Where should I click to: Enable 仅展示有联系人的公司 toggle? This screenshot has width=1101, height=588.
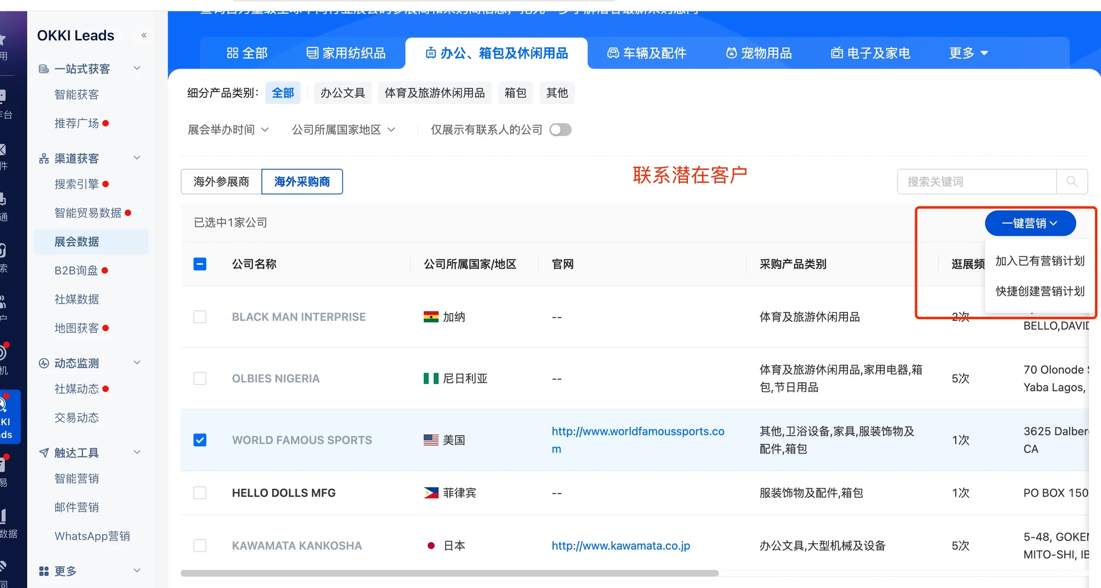coord(560,129)
